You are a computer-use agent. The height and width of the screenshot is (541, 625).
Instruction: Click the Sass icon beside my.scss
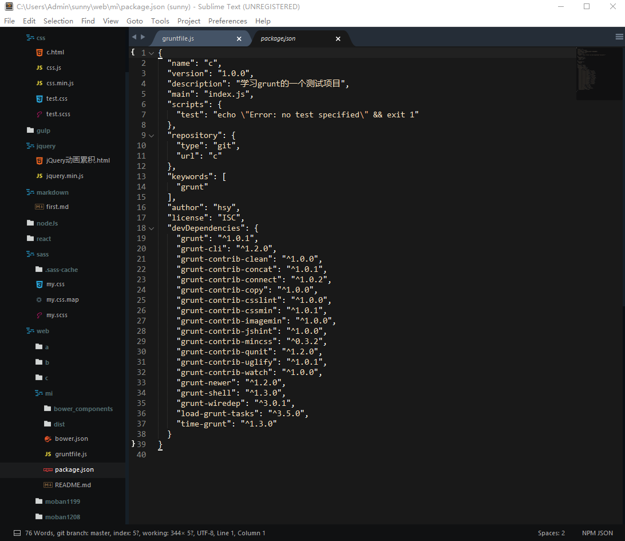tap(39, 315)
